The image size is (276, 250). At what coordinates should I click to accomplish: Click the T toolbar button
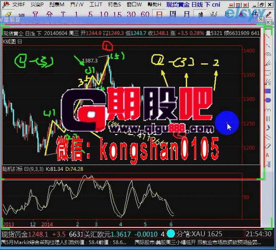(63, 14)
